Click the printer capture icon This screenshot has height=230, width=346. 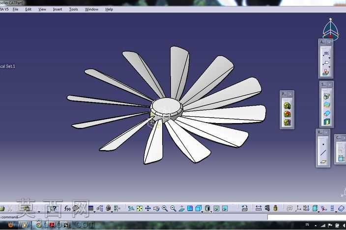[x=244, y=208]
